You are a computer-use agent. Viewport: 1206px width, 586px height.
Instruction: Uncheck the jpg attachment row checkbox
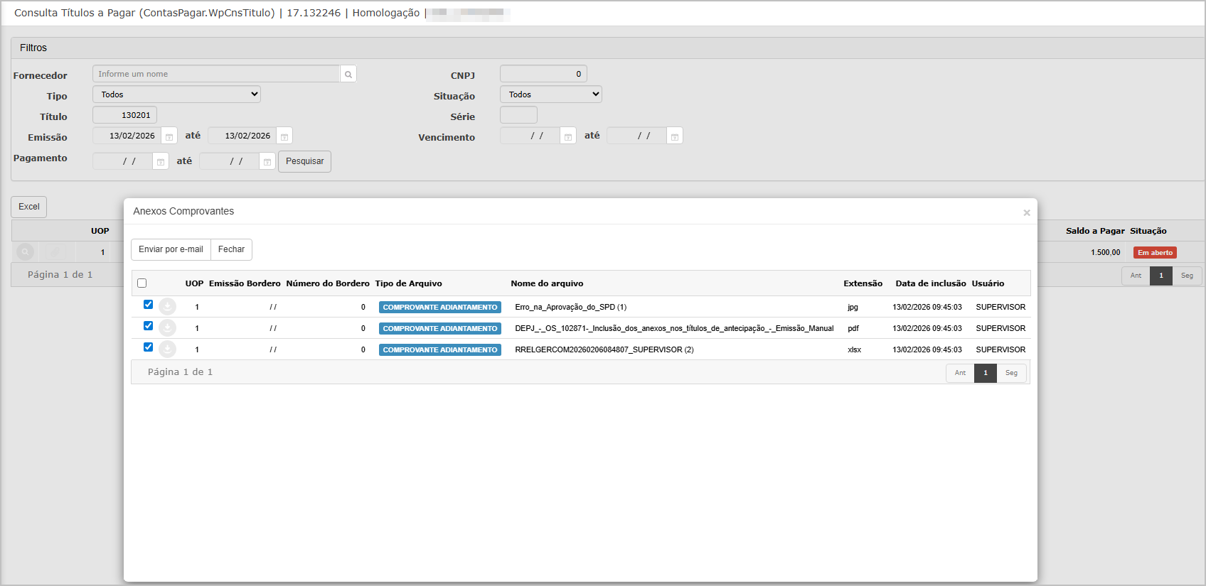148,305
